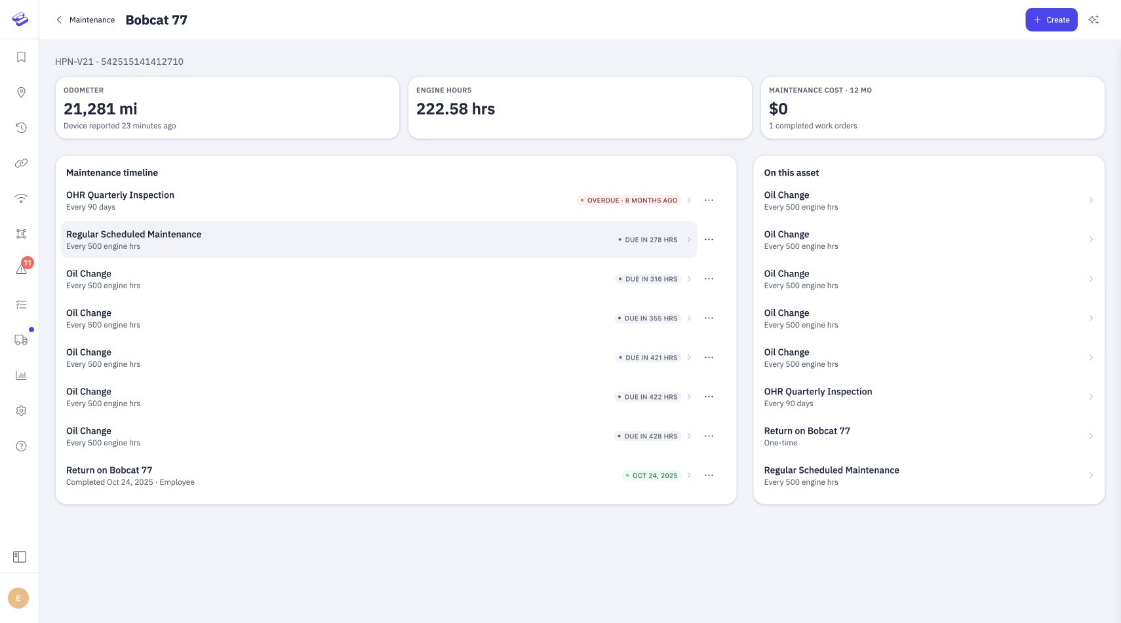Expand Return on Bobcat 77 chevron in On this asset
1121x623 pixels.
(x=1091, y=436)
